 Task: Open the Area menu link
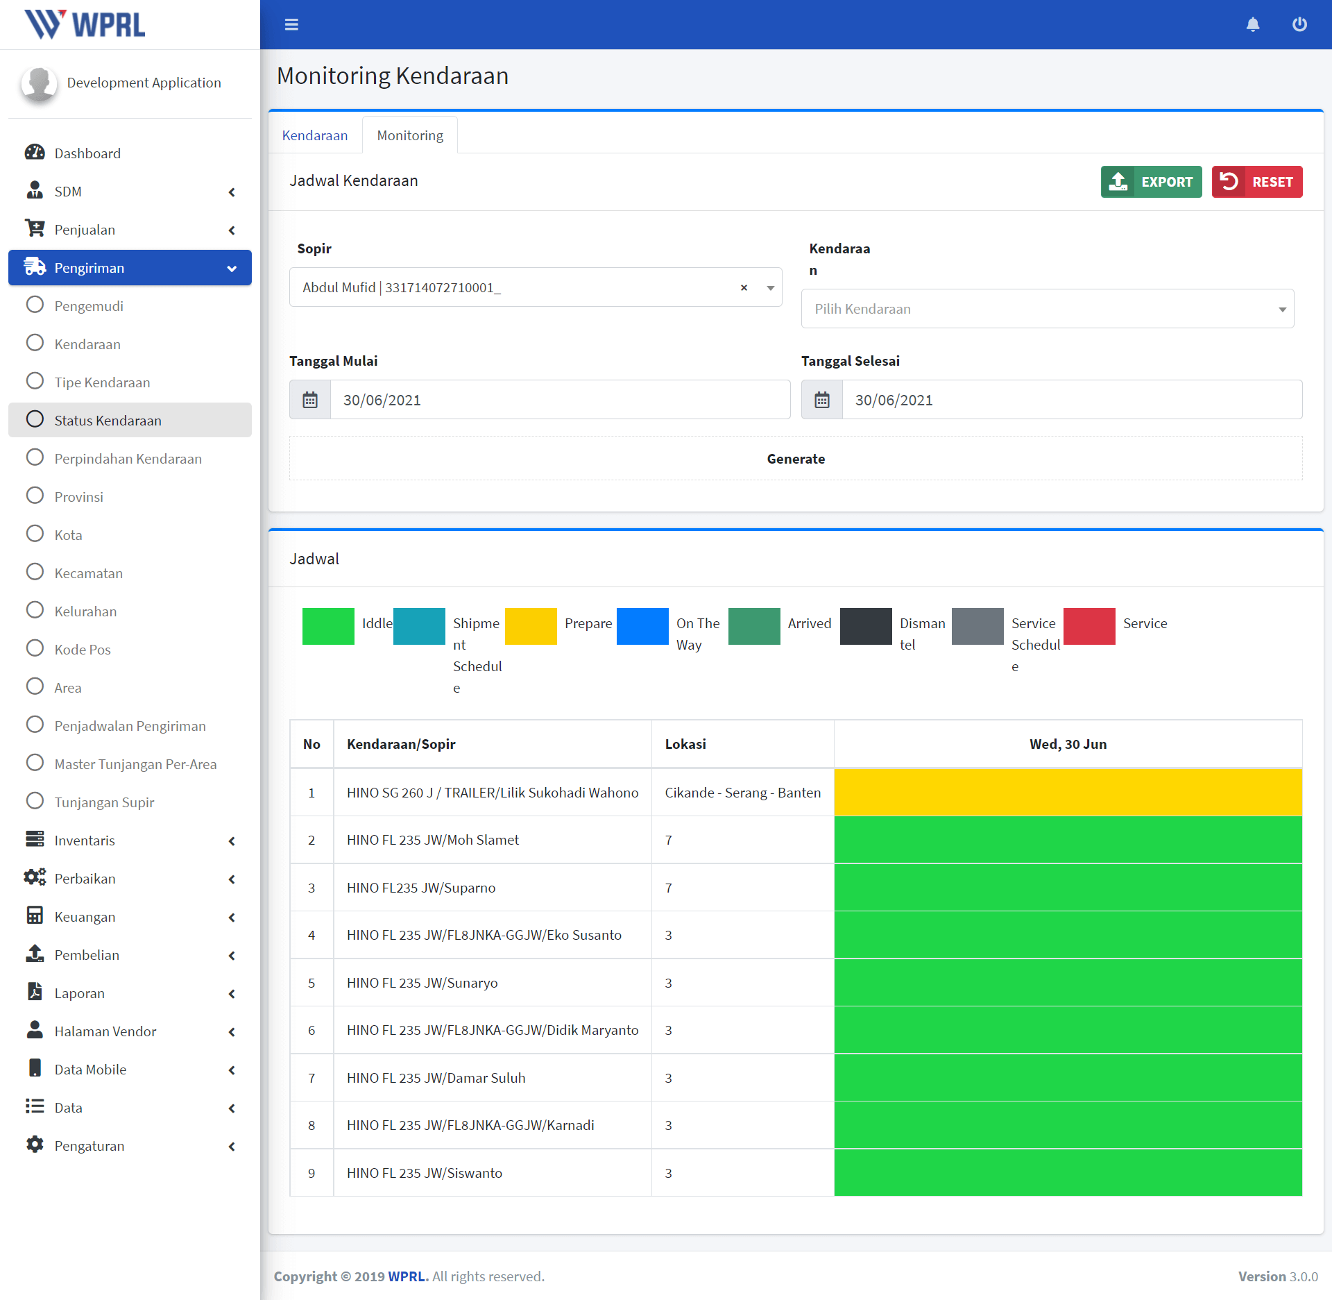[x=130, y=687]
